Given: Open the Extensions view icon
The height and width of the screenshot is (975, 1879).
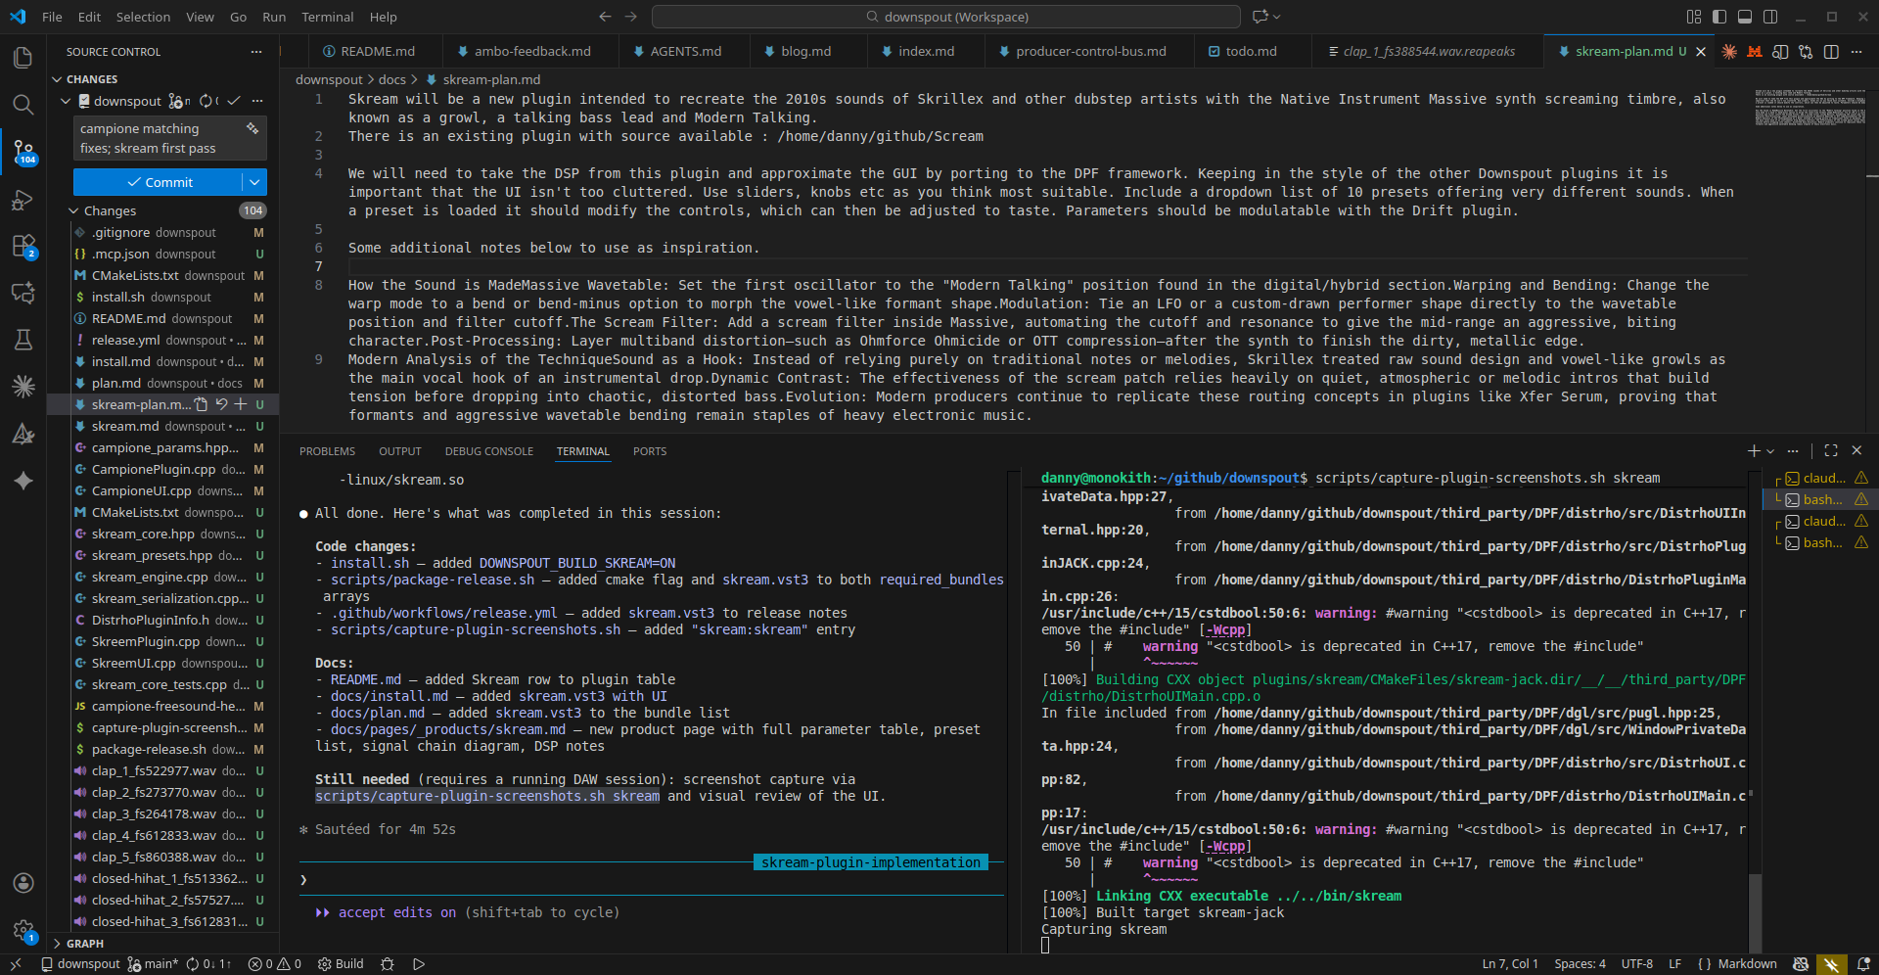Looking at the screenshot, I should (x=23, y=247).
